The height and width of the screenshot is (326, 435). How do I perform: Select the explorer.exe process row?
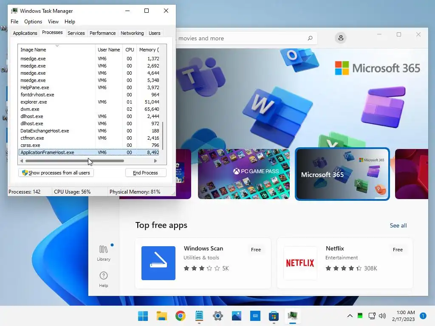[x=90, y=102]
